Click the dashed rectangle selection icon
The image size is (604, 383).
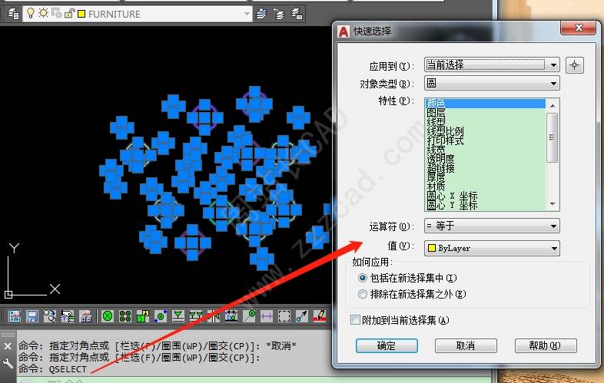click(x=284, y=316)
